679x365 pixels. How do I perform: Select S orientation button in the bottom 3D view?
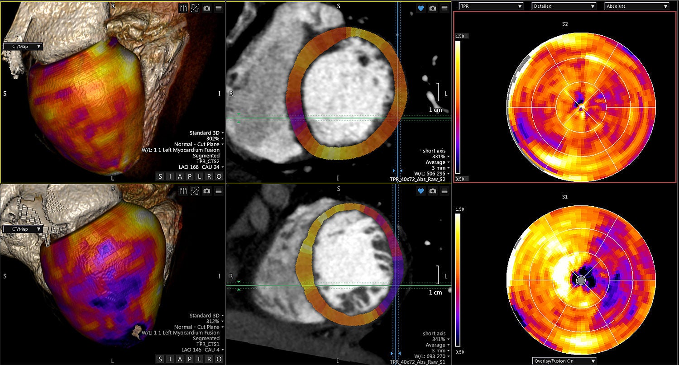pyautogui.click(x=160, y=359)
